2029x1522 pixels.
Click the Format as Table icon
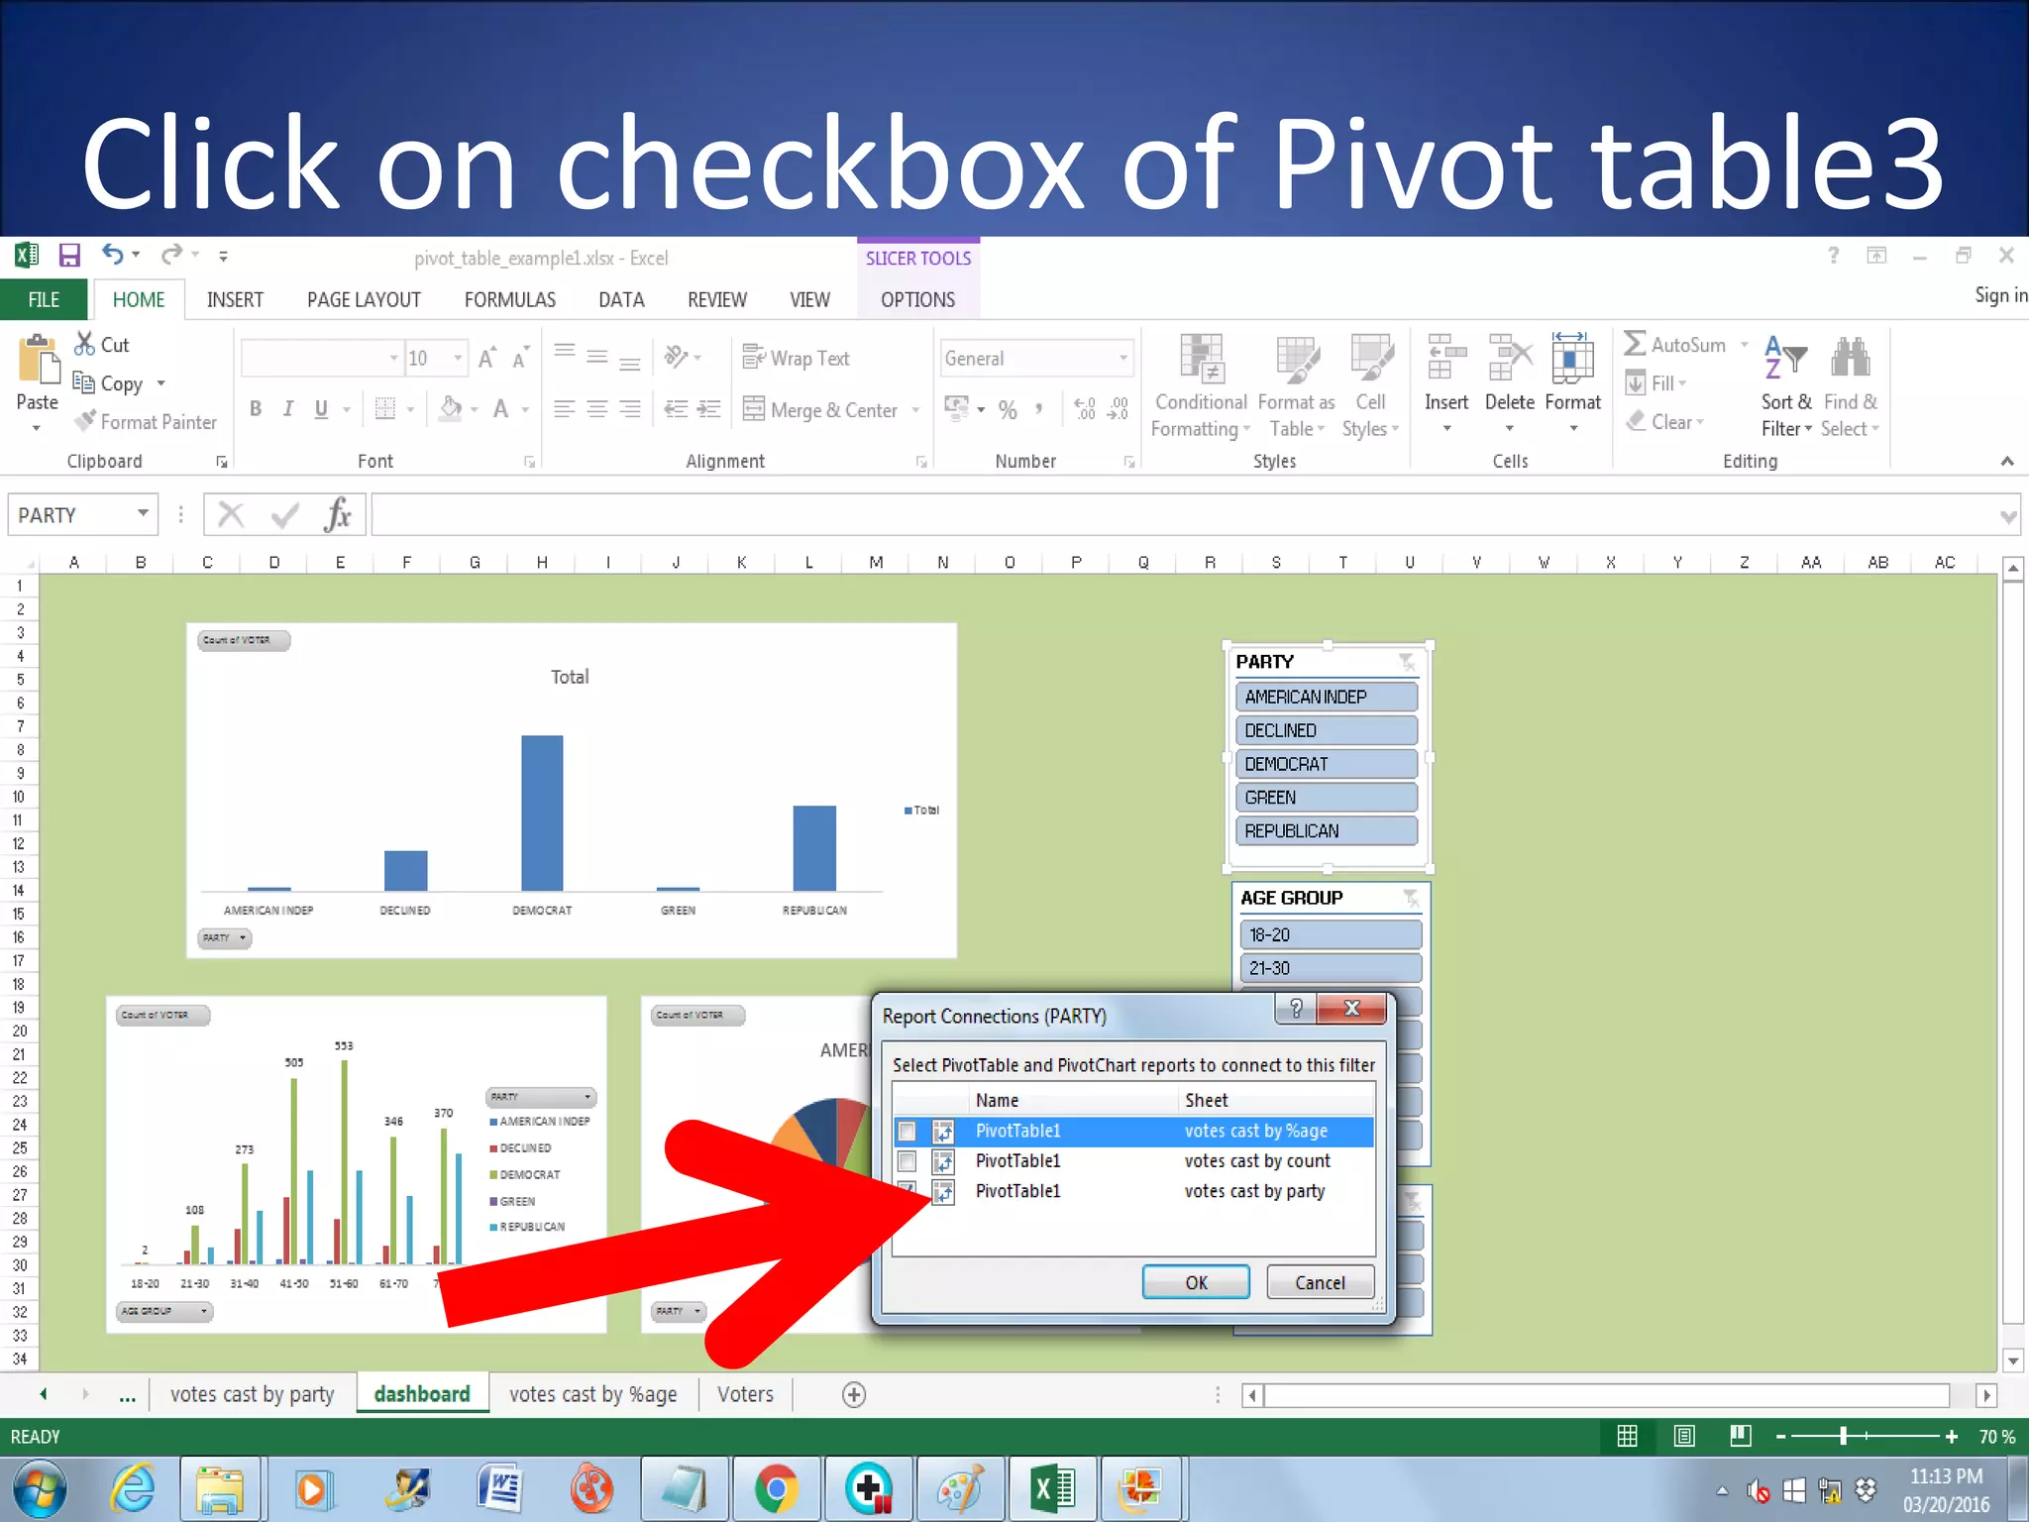pyautogui.click(x=1296, y=359)
